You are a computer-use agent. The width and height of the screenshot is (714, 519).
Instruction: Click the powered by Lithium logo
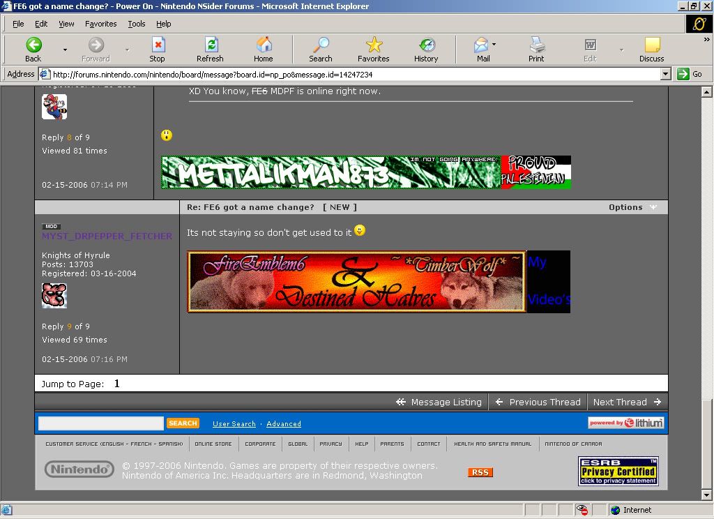[625, 423]
